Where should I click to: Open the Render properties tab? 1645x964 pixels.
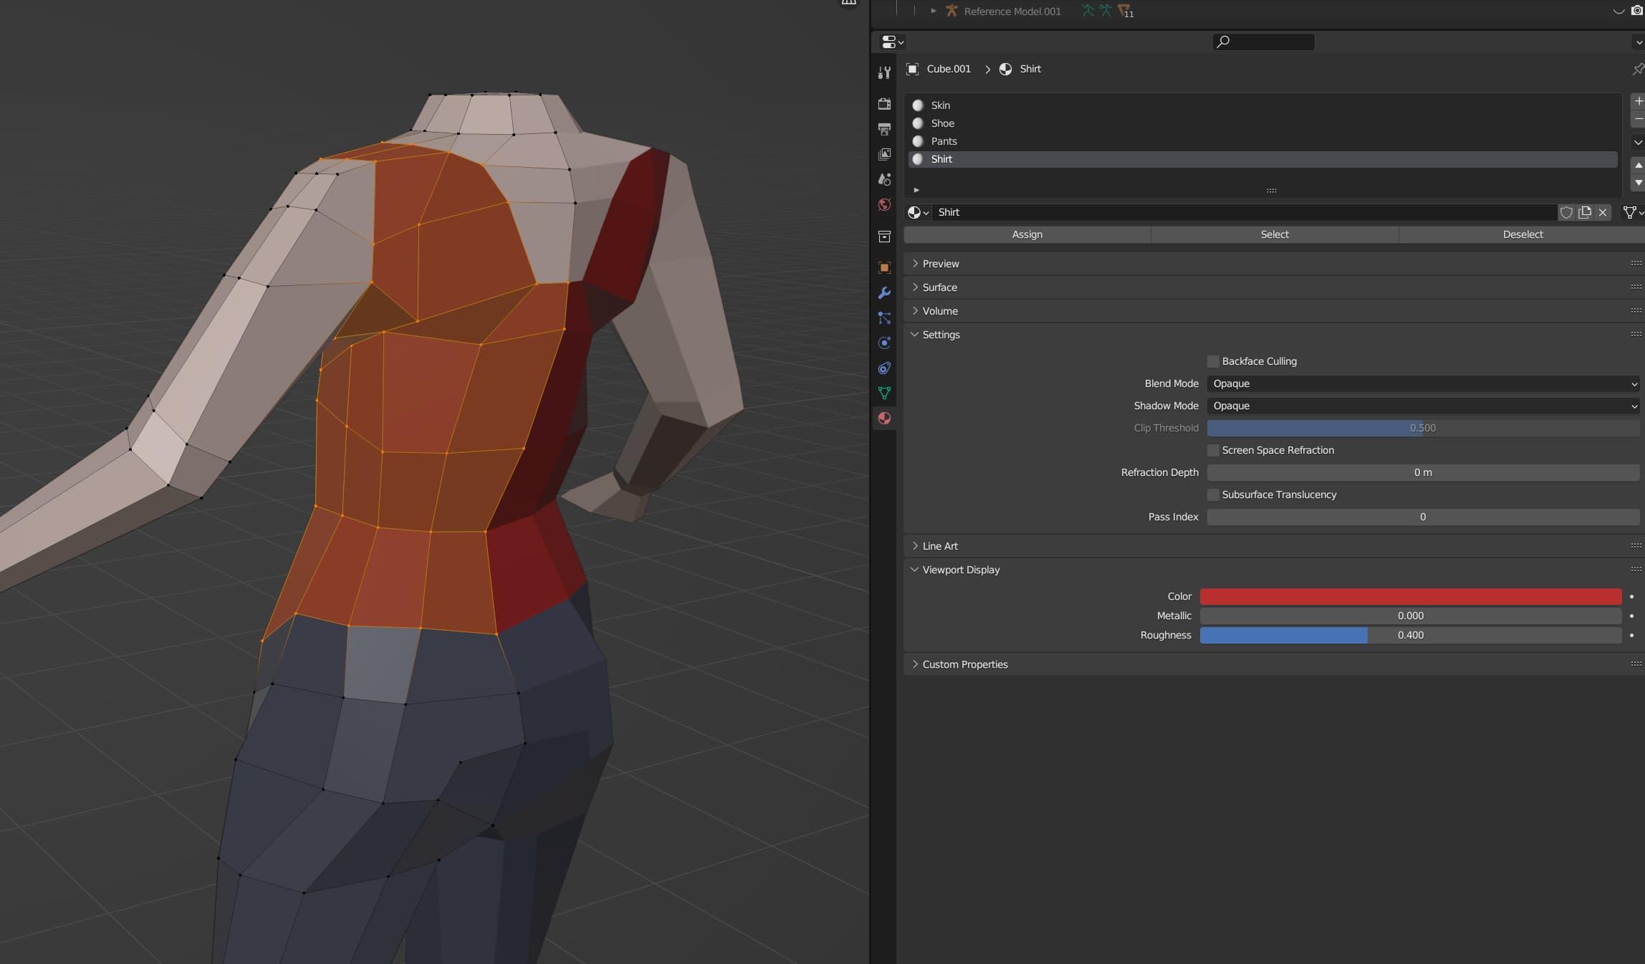884,104
